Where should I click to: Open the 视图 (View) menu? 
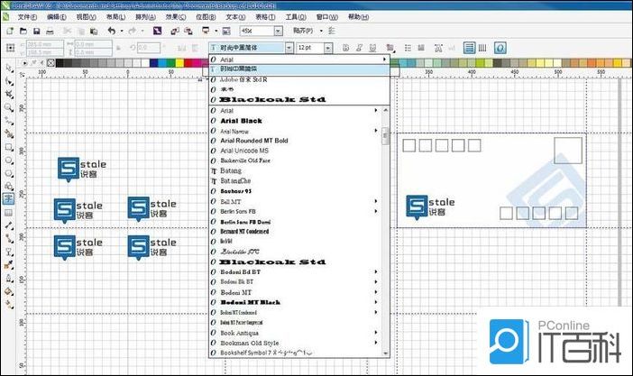86,17
